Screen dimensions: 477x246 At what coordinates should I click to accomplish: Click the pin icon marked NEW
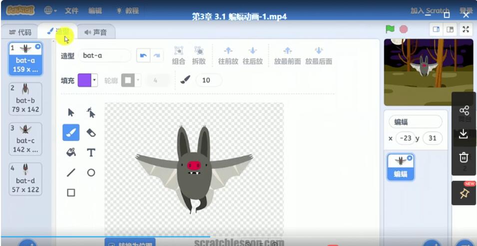click(x=464, y=193)
